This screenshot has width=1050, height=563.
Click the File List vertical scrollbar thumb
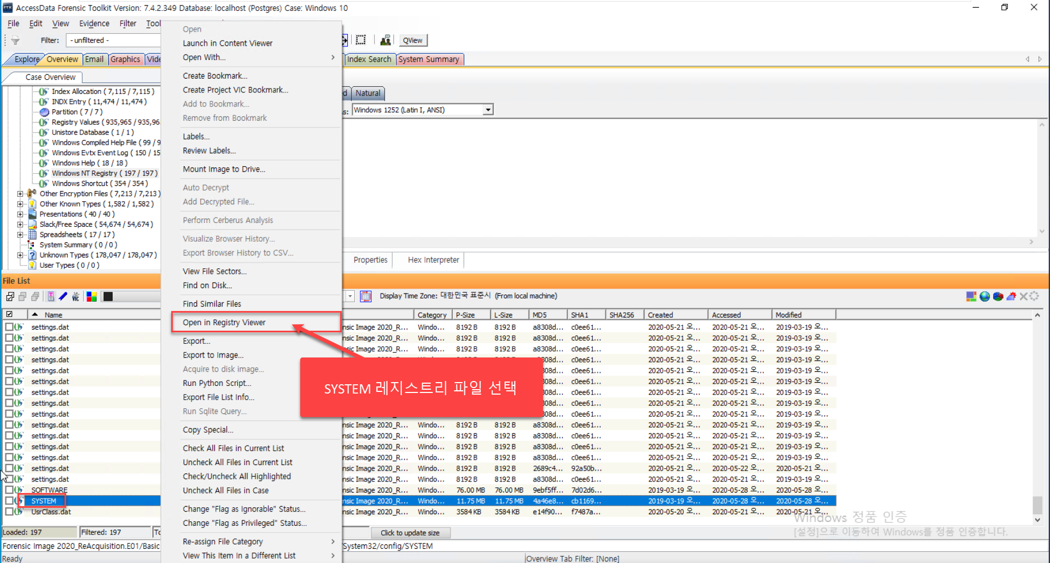click(1037, 505)
